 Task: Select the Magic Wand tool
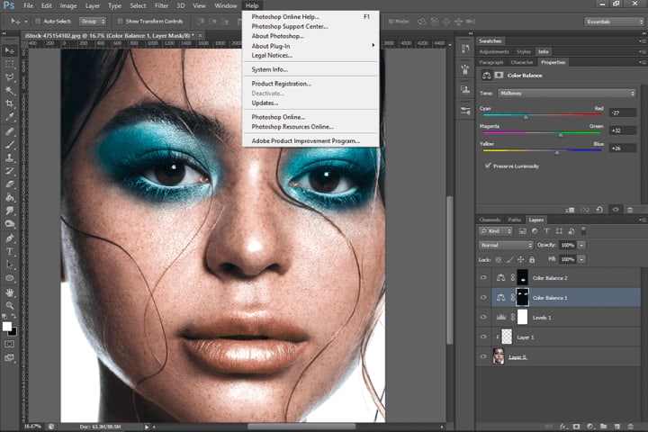pos(10,91)
